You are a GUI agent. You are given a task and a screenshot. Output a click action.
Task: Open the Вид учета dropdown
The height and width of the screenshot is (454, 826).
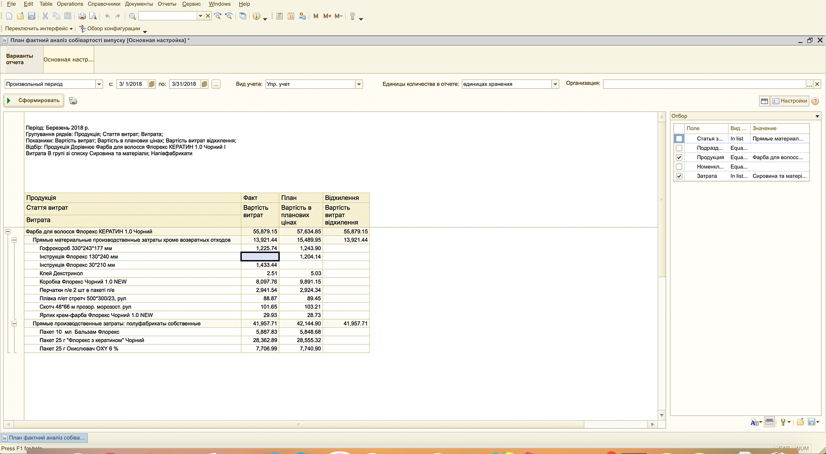coord(359,84)
